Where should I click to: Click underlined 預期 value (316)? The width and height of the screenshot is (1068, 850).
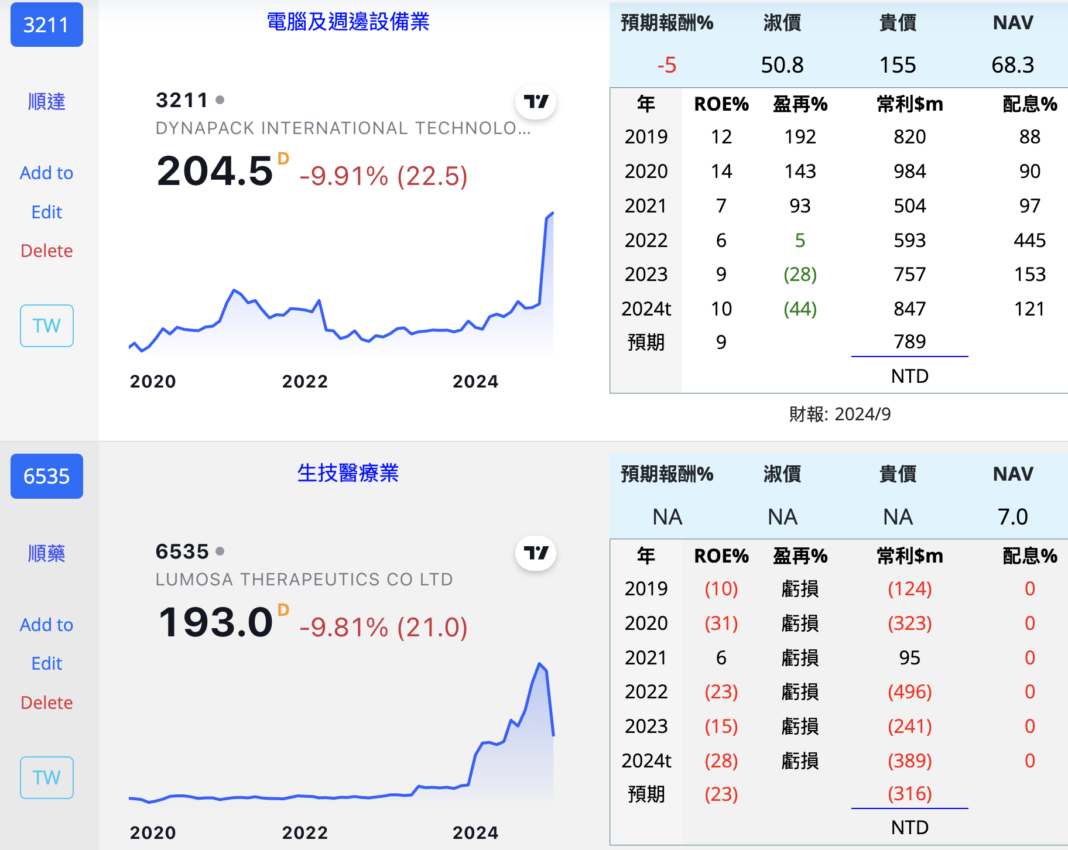910,794
